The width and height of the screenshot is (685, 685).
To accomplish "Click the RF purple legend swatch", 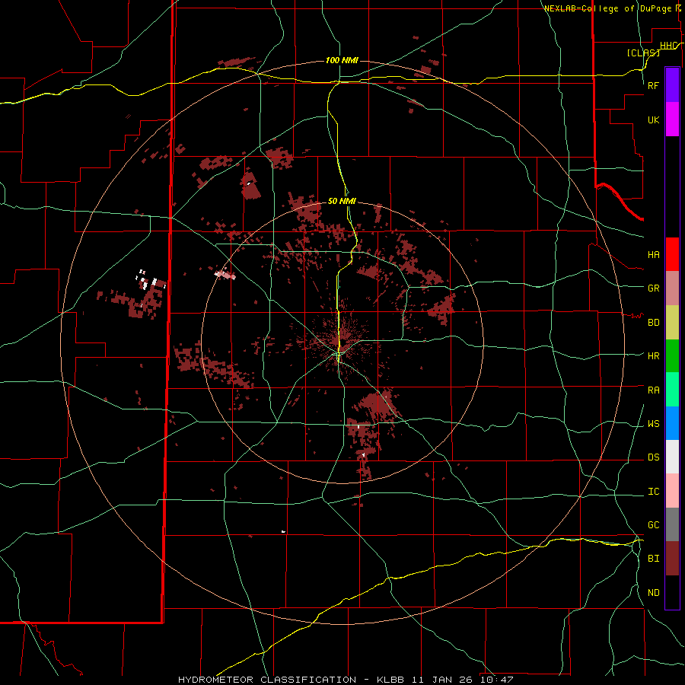I will 672,85.
